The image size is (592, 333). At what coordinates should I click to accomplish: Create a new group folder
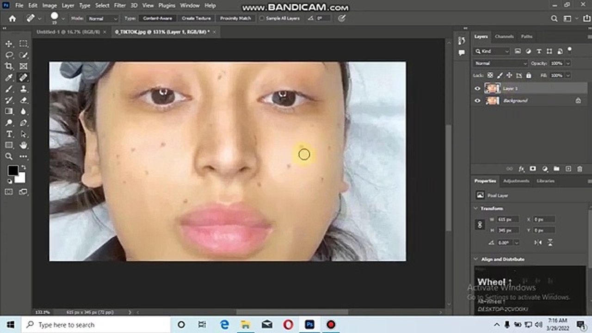click(x=556, y=169)
